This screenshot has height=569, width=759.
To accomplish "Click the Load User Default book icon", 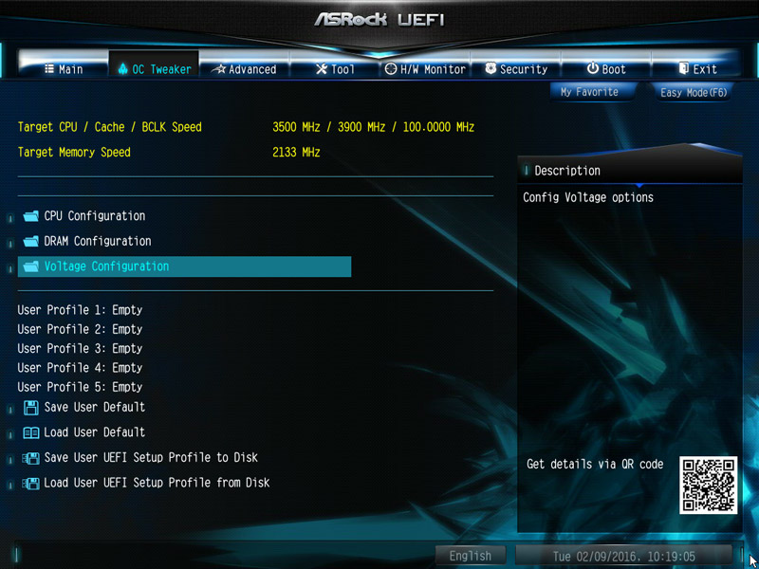I will 31,432.
